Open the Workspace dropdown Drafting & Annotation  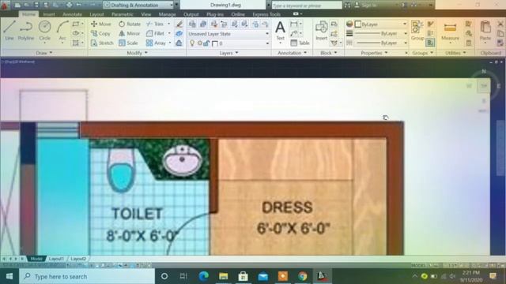click(x=139, y=6)
